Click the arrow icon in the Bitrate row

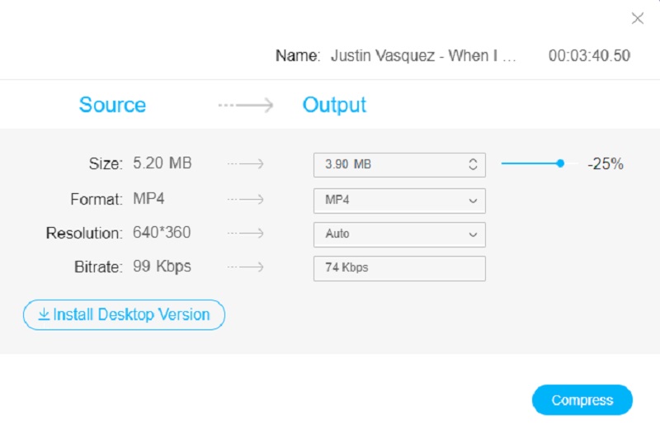click(246, 267)
